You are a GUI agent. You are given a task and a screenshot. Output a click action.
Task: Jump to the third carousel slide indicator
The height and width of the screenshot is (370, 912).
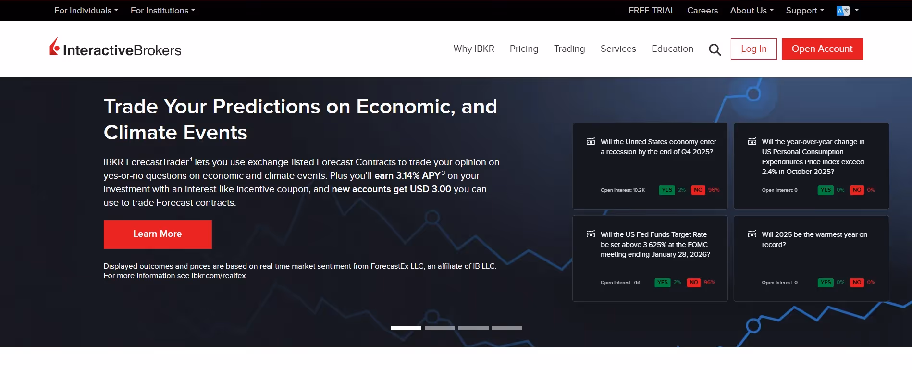pos(473,328)
